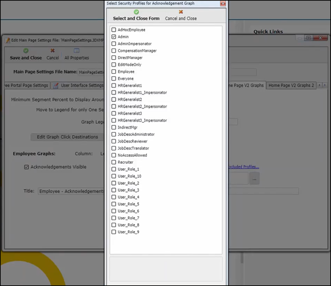Click the User Interface Settings tab icon
The height and width of the screenshot is (286, 331).
pos(56,86)
